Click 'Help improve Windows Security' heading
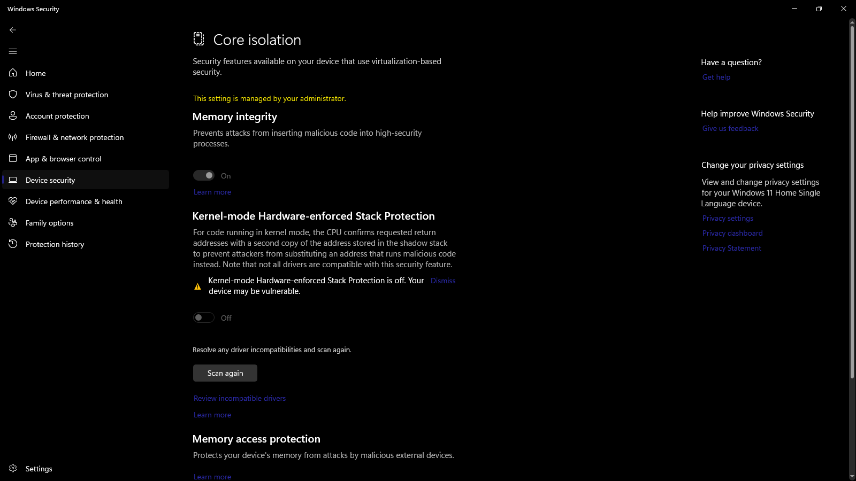This screenshot has height=481, width=856. (758, 114)
